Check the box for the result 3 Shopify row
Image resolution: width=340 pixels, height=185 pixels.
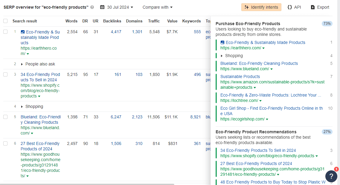click(5, 74)
